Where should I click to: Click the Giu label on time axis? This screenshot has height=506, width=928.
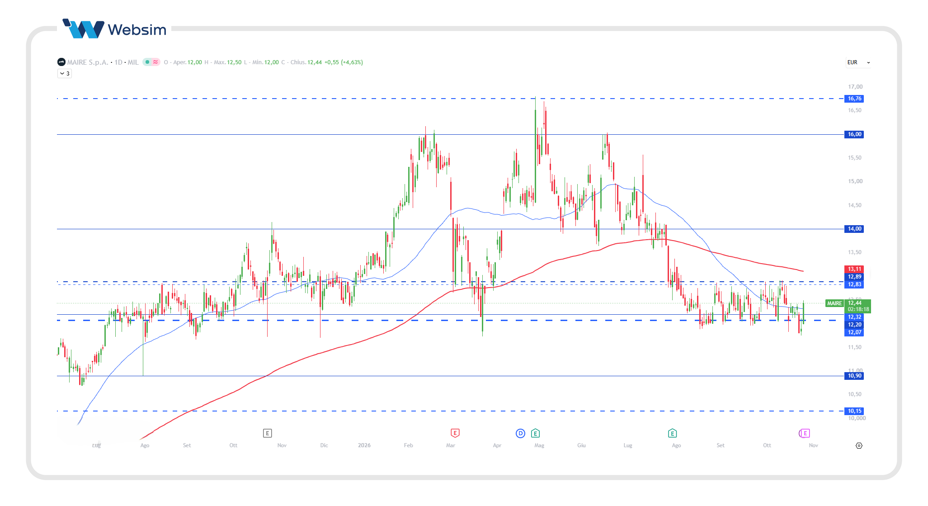(581, 445)
